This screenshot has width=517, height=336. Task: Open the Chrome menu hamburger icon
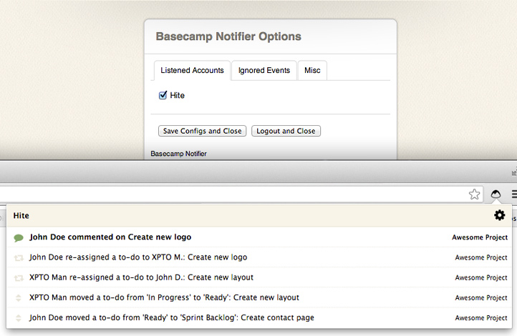click(514, 194)
